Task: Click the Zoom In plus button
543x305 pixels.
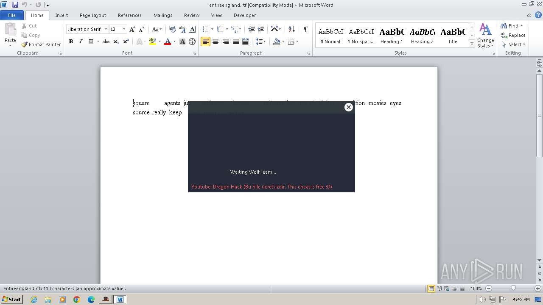Action: tap(538, 288)
